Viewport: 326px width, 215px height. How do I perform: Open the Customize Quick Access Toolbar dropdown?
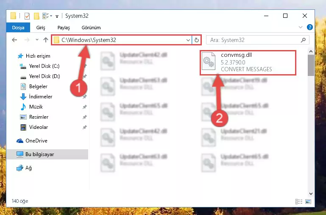57,17
